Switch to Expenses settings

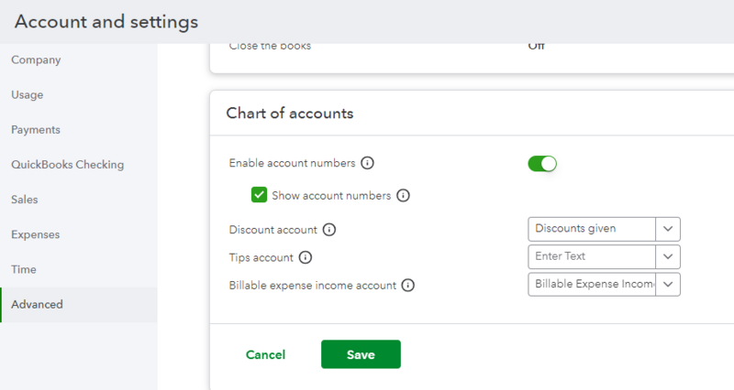tap(35, 234)
